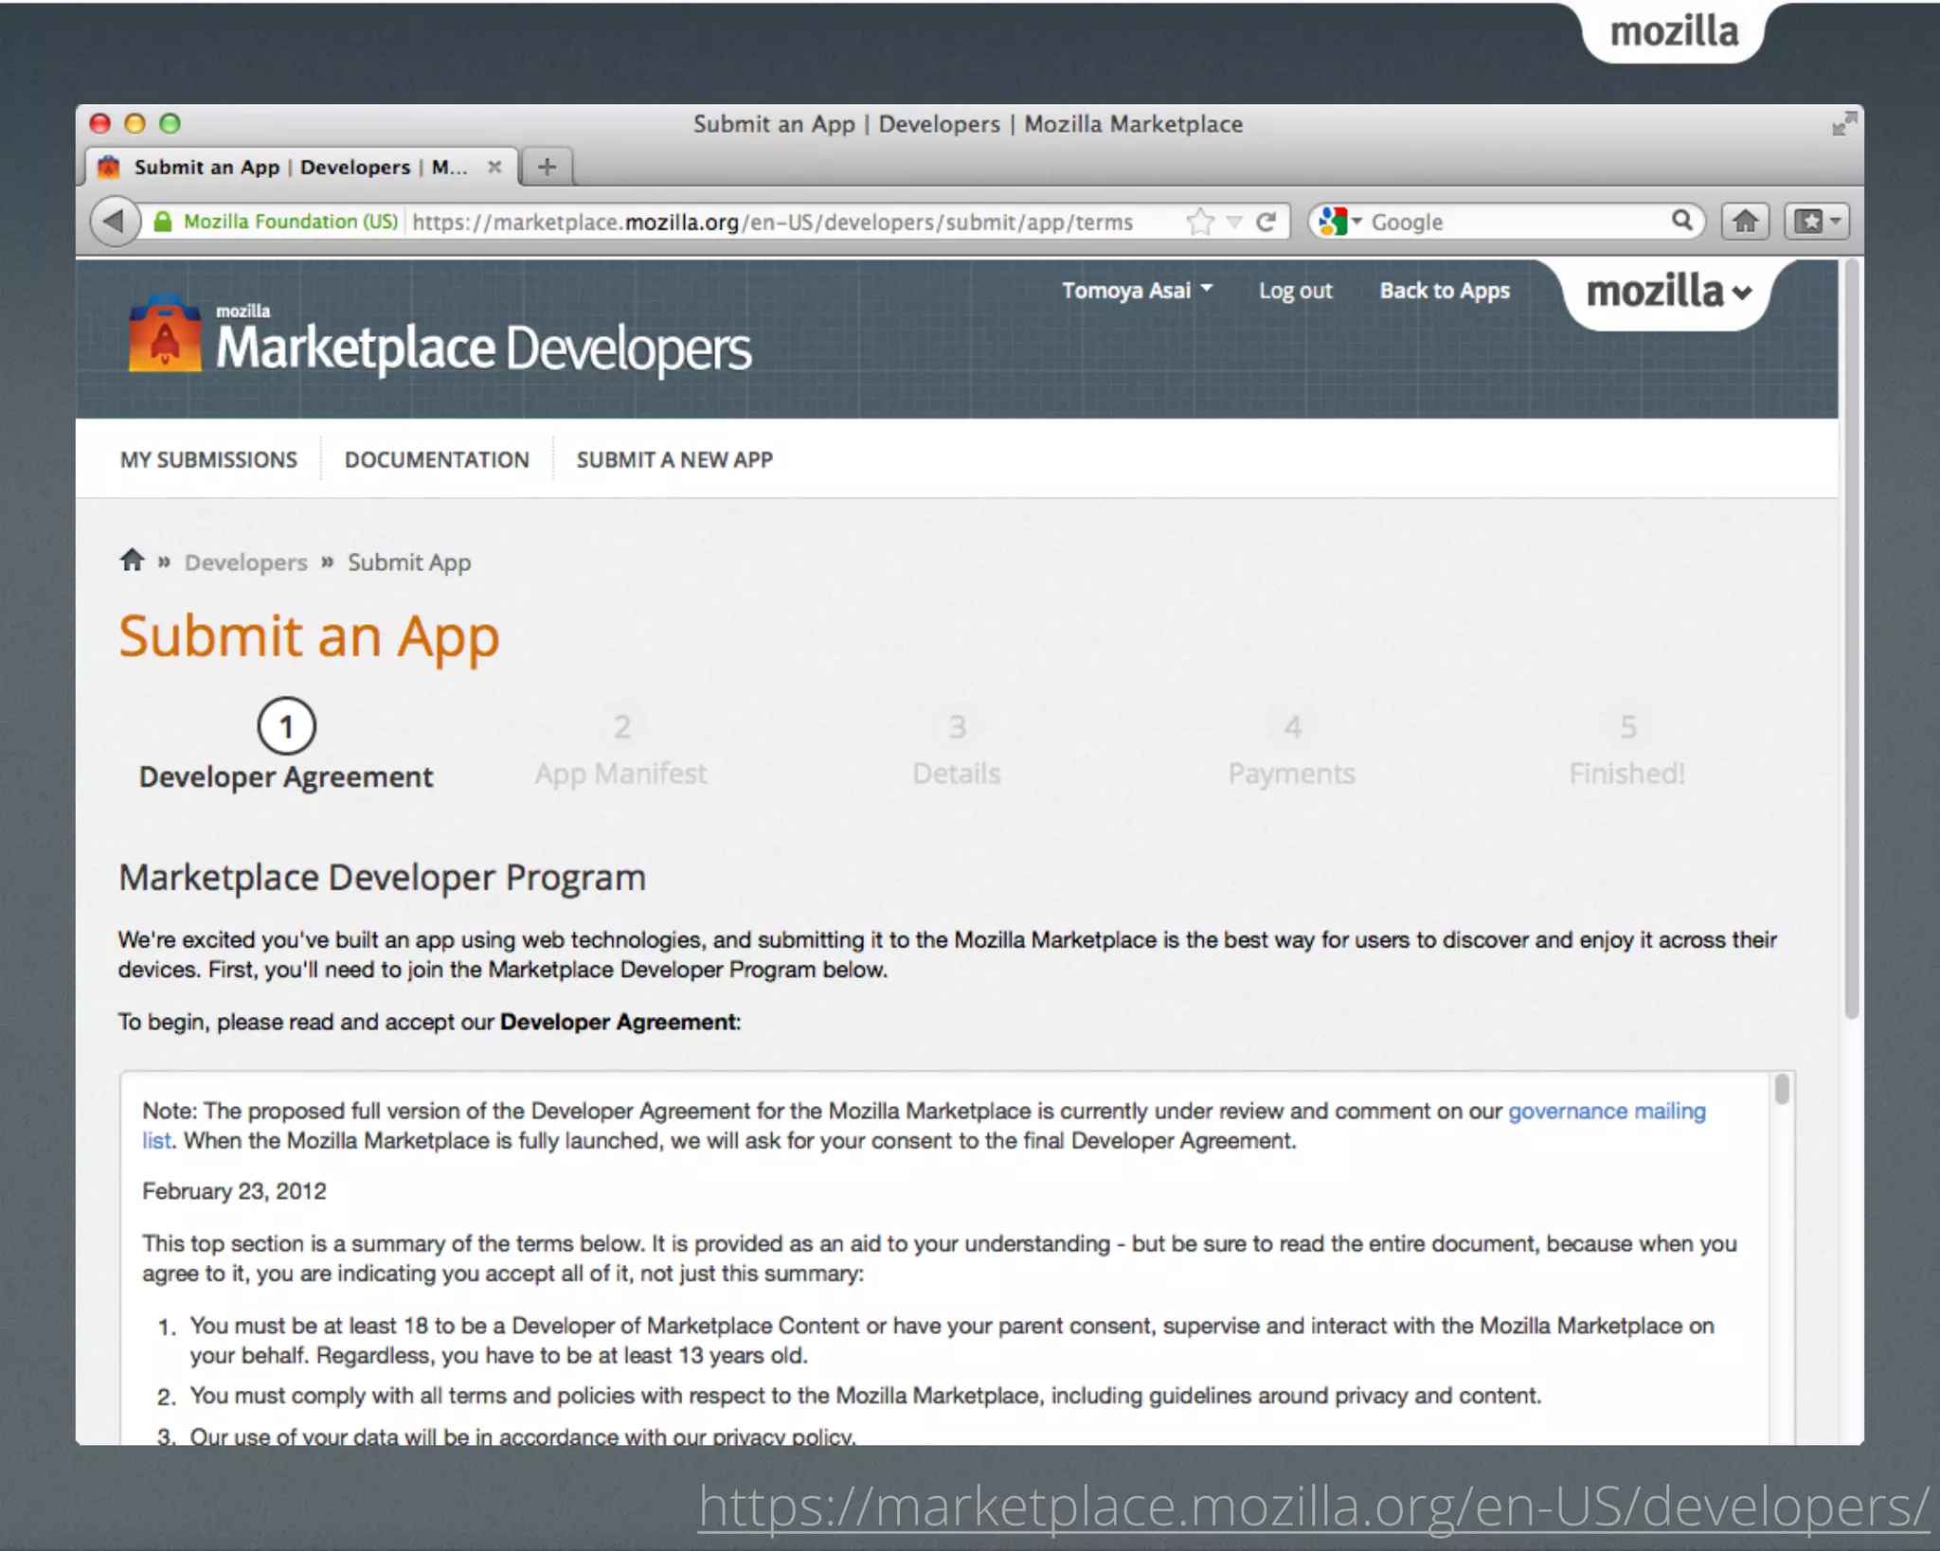Click step 3 Details
This screenshot has height=1551, width=1940.
click(957, 750)
